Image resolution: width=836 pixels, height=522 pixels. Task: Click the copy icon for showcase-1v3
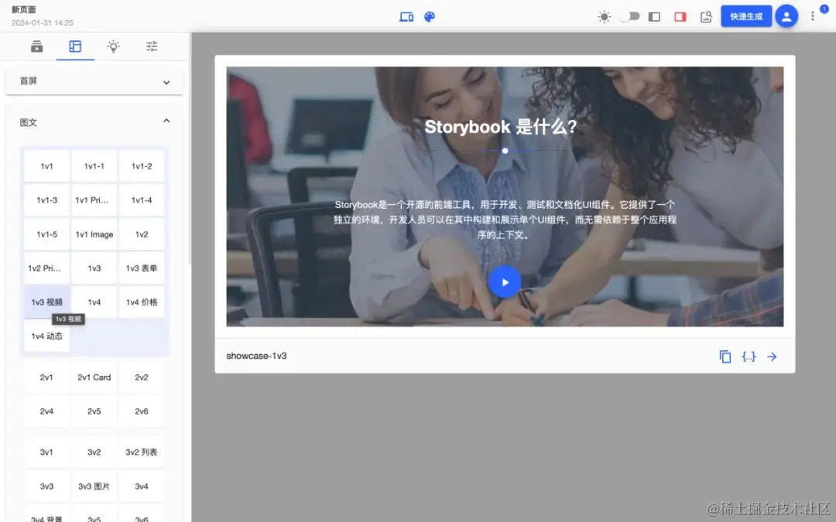[x=725, y=357]
